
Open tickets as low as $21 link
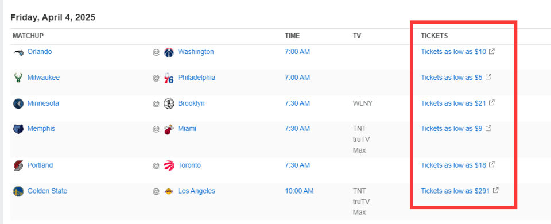(x=453, y=103)
